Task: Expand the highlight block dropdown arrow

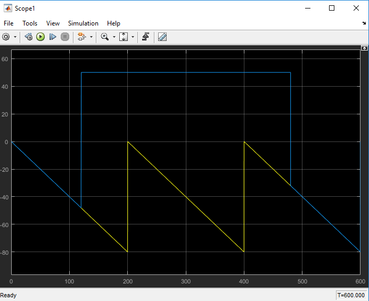Action: pyautogui.click(x=91, y=37)
